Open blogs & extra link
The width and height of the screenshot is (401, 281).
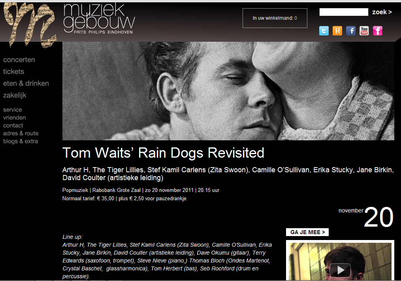click(21, 141)
